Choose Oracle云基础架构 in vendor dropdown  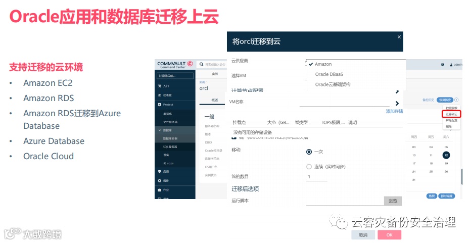[x=333, y=84]
